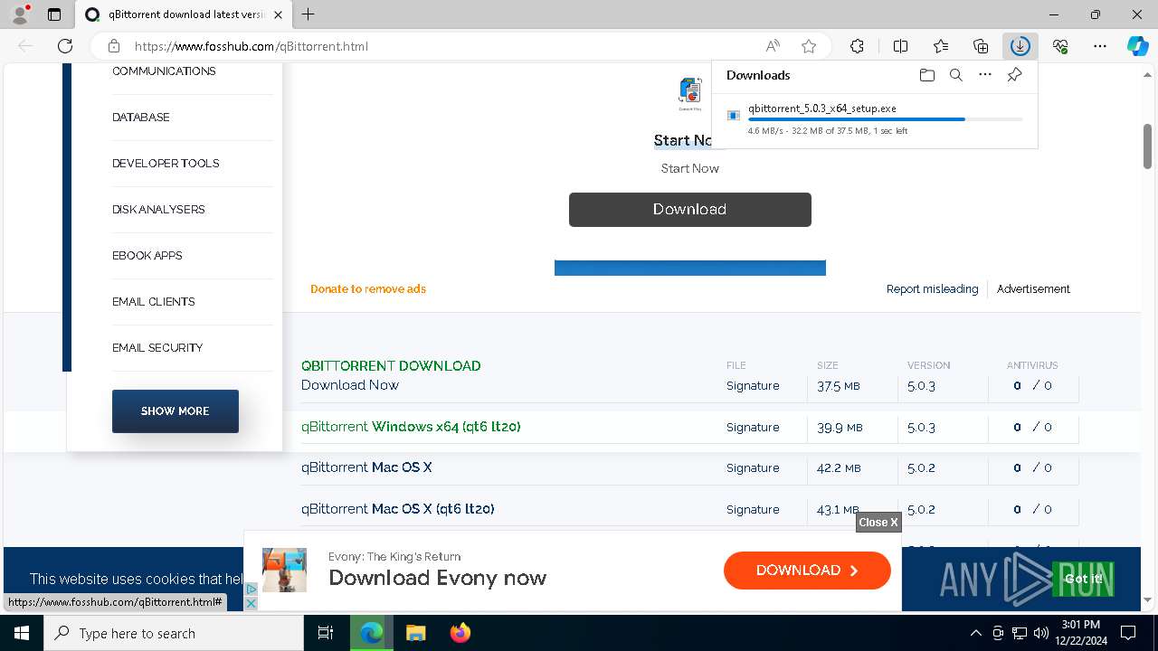The height and width of the screenshot is (651, 1158).
Task: Open the Windows Start menu
Action: [22, 633]
